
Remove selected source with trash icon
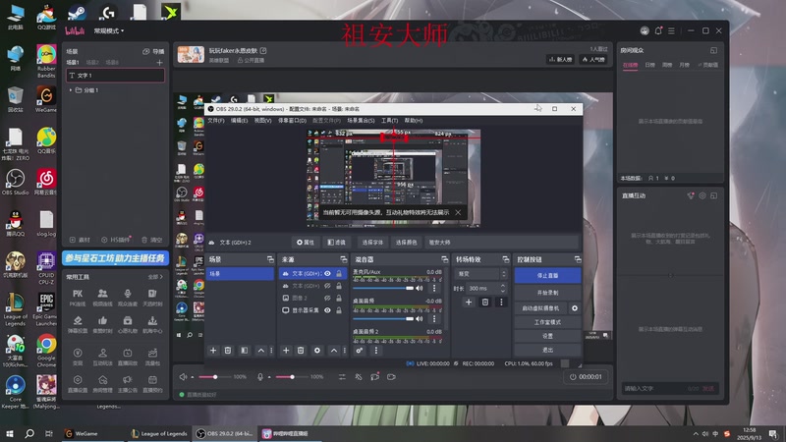click(301, 351)
